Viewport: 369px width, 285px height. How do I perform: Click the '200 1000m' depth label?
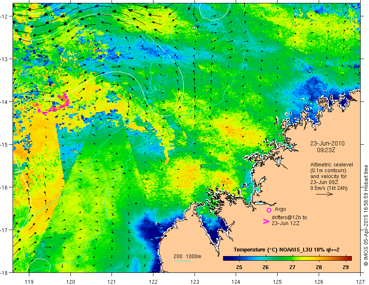tap(187, 256)
